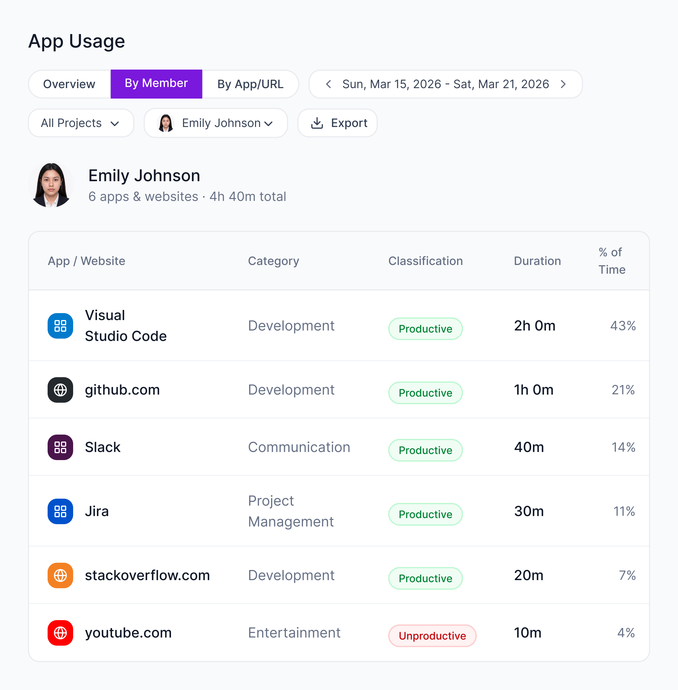Click the Slack app icon

pyautogui.click(x=60, y=447)
